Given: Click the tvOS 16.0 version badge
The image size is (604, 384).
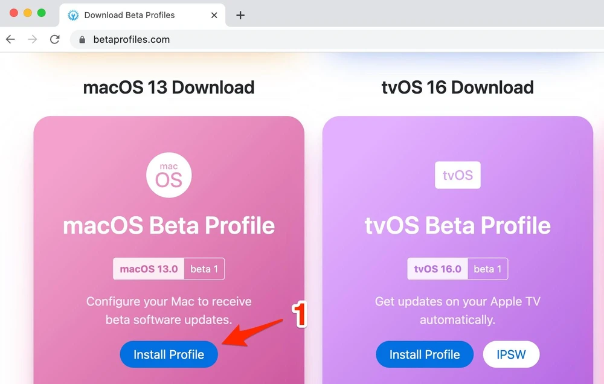Looking at the screenshot, I should click(x=437, y=269).
